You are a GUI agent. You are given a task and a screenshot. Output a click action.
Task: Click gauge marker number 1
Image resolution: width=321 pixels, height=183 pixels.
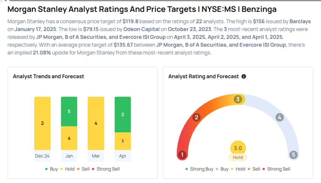click(182, 155)
